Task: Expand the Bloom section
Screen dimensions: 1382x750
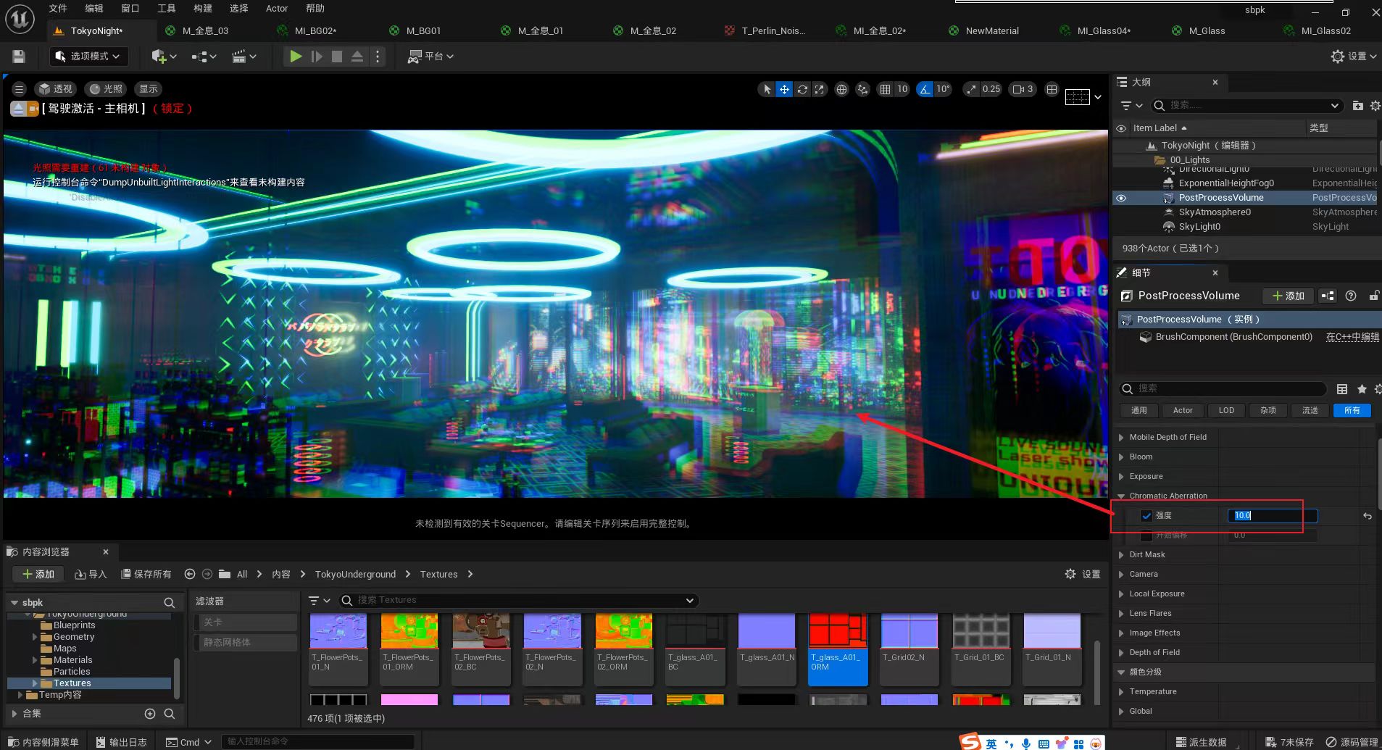Action: (1121, 457)
